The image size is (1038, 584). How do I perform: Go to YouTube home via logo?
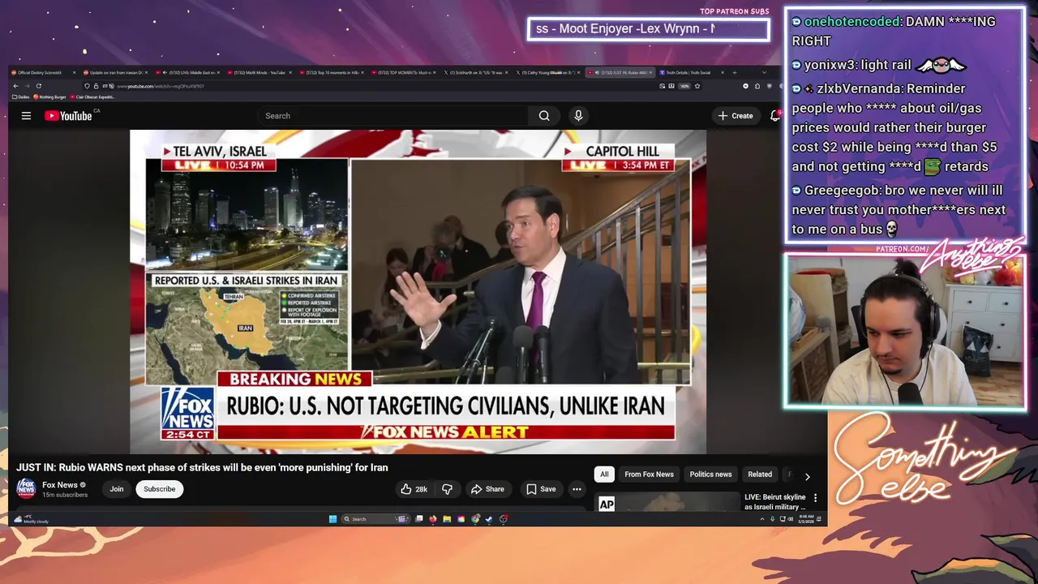pos(69,116)
